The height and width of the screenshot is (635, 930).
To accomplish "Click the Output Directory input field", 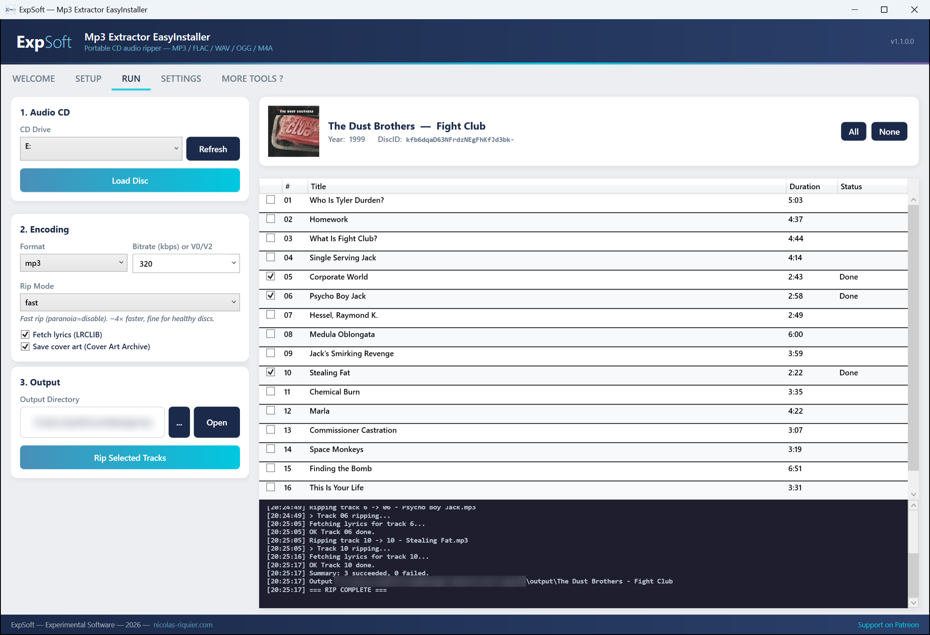I will click(x=92, y=422).
